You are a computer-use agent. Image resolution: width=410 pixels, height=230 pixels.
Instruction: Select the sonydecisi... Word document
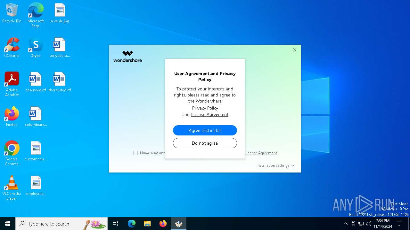60,48
